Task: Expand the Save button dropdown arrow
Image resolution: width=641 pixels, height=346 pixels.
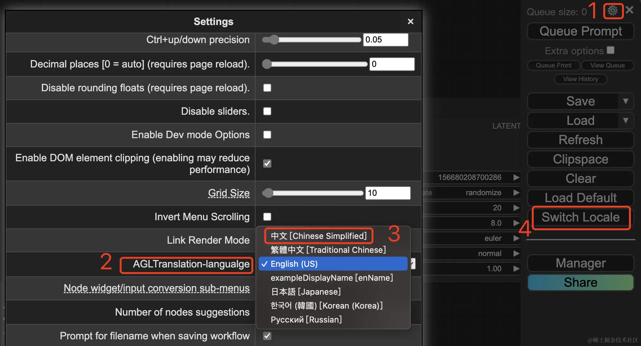Action: click(625, 101)
